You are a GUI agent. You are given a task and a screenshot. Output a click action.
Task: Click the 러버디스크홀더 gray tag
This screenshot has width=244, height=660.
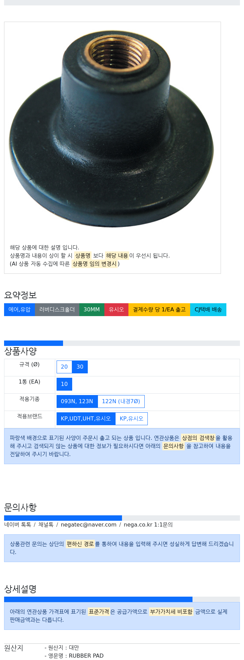click(x=57, y=310)
